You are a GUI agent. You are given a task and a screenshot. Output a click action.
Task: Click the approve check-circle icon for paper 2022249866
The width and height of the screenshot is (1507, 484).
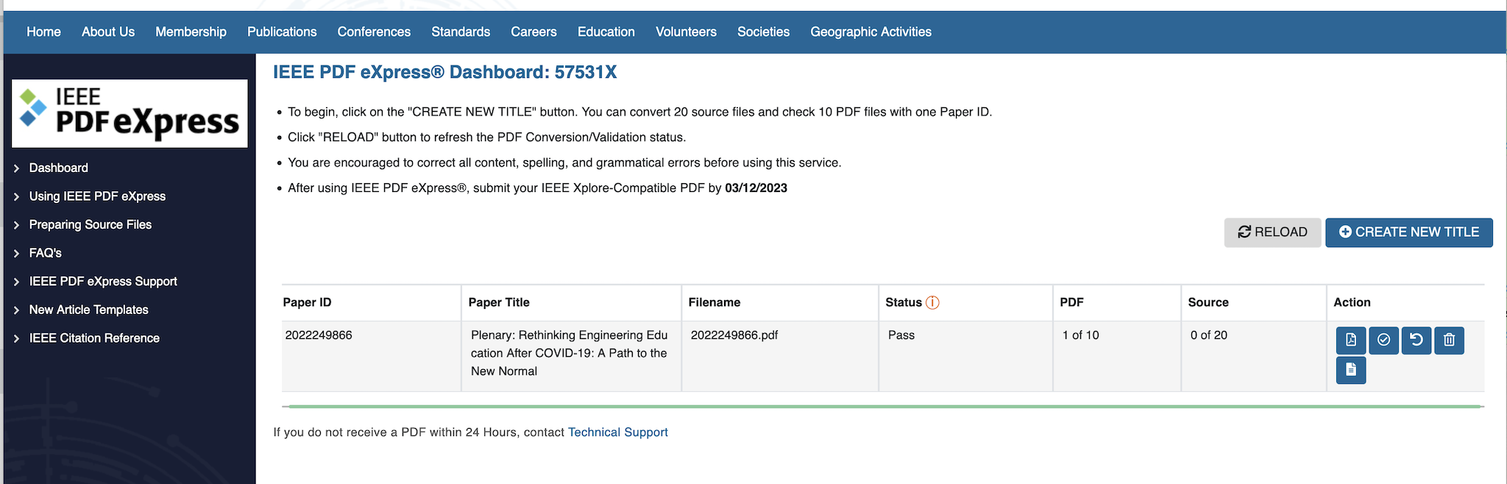click(x=1383, y=340)
